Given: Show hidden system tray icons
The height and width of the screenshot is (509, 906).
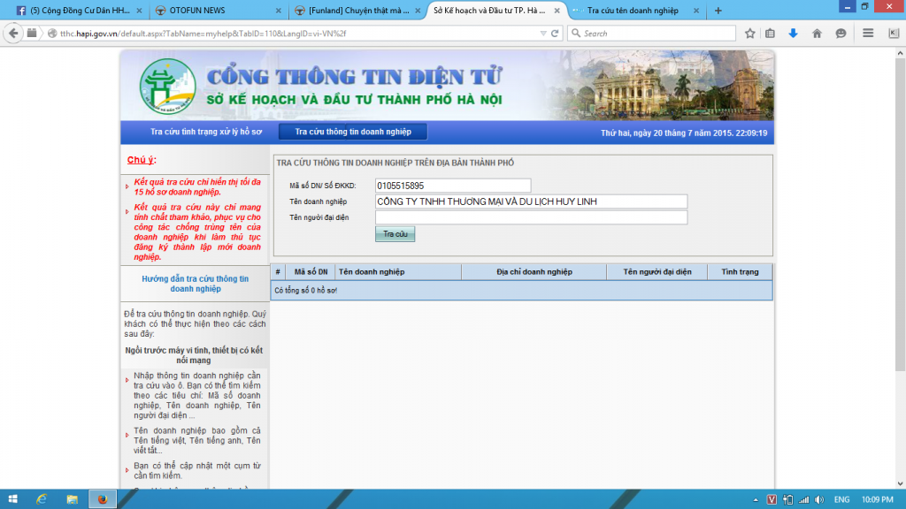Looking at the screenshot, I should [756, 500].
